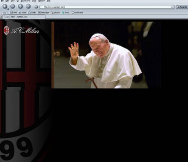Click the A.C. Milan logo on the page
Viewport: 188px width, 162px height.
pos(22,30)
